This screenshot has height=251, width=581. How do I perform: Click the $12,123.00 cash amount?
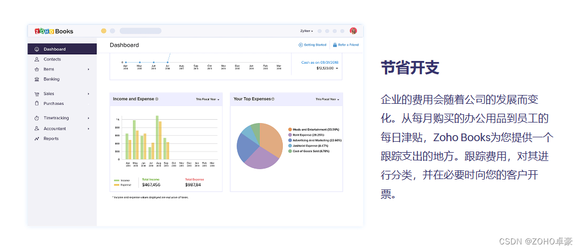(x=325, y=68)
